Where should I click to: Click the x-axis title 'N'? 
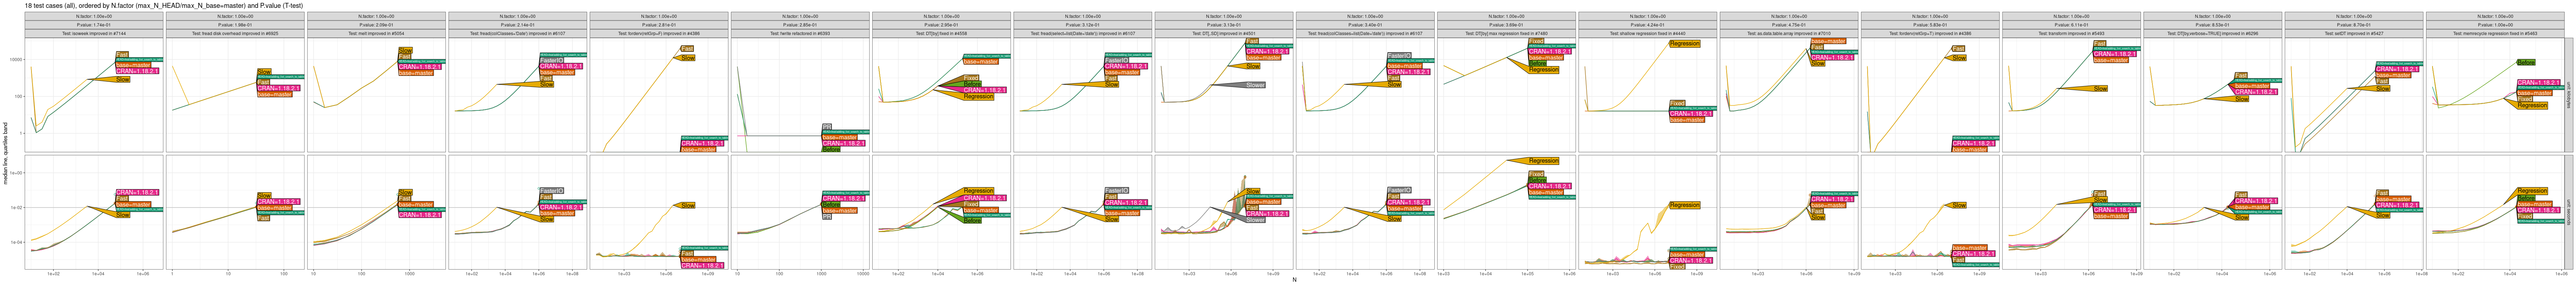(1294, 280)
